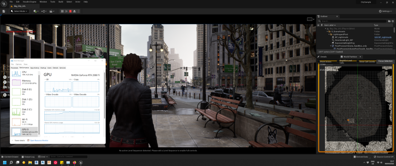
Task: Click the Focus Selection button
Action: click(x=385, y=61)
